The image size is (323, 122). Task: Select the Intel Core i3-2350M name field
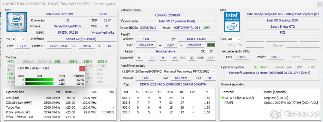pyautogui.click(x=59, y=14)
